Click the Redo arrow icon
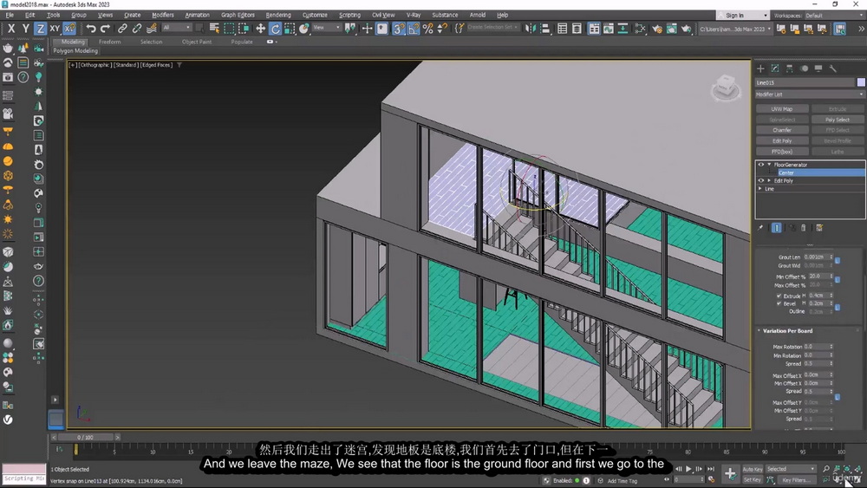The width and height of the screenshot is (867, 488). pos(105,29)
